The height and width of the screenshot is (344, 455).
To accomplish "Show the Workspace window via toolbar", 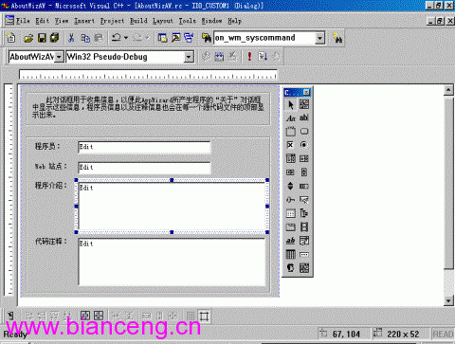I will 163,38.
